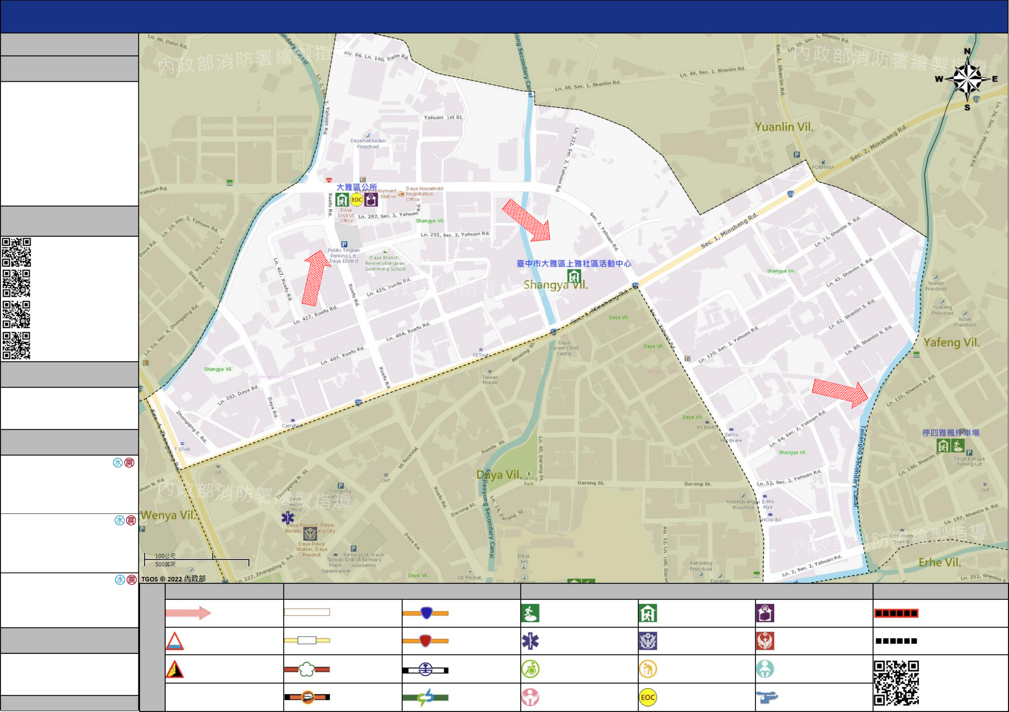Image resolution: width=1009 pixels, height=712 pixels.
Task: Click the map scale bar showing 100公尺
Action: (x=197, y=560)
